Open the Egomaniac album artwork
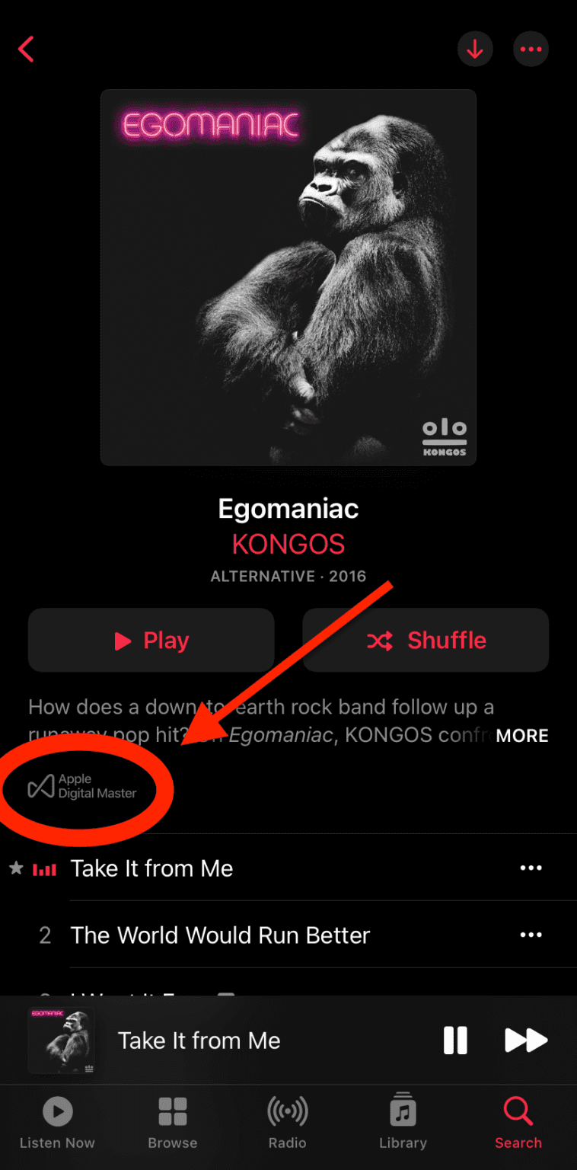 (x=288, y=277)
